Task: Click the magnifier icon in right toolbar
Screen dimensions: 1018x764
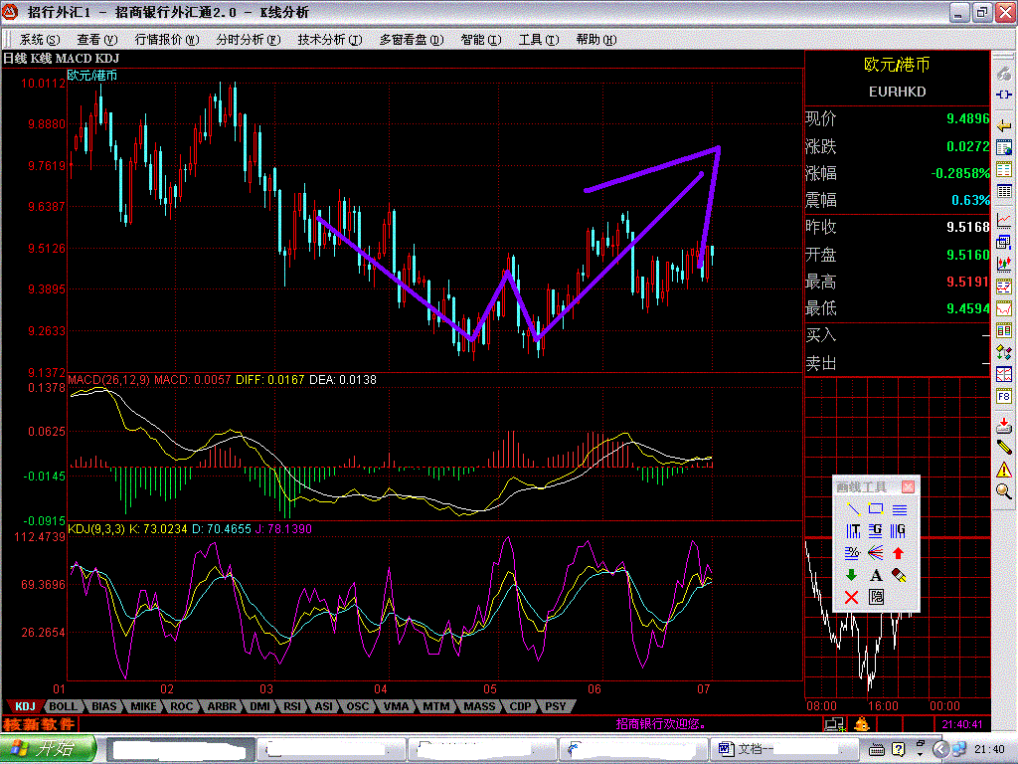Action: pos(1004,490)
